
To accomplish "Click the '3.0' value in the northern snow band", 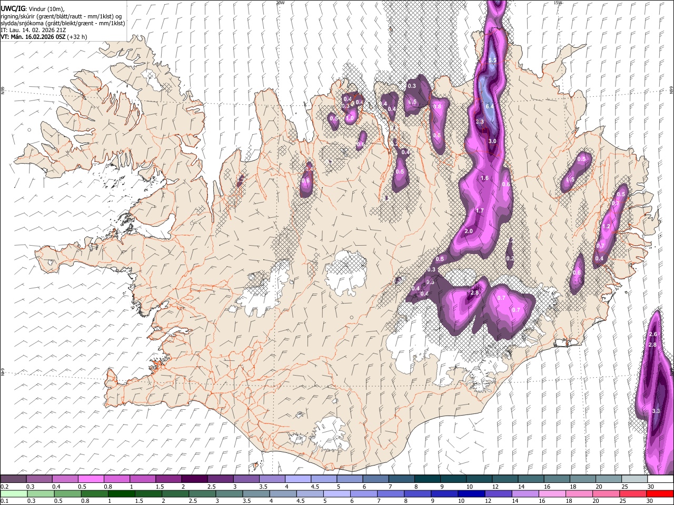I will click(492, 142).
